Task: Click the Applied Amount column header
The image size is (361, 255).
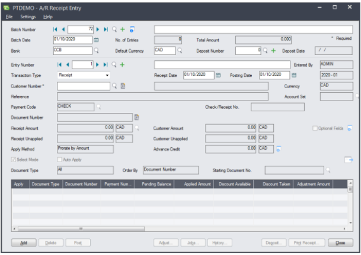Action: [194, 184]
